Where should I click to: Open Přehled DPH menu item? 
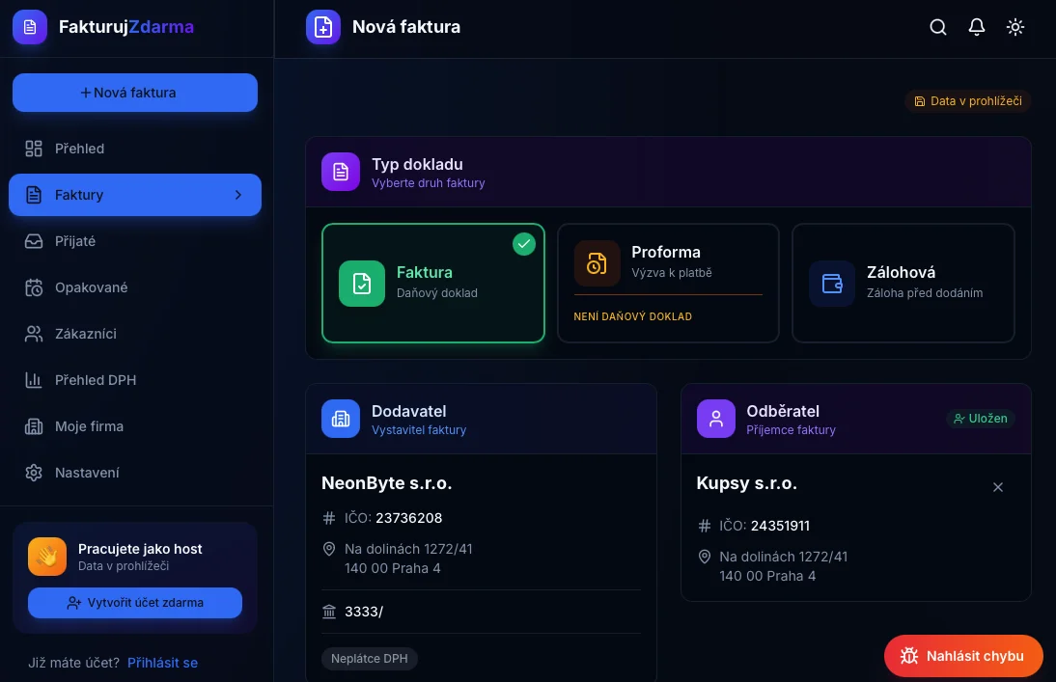(x=95, y=380)
